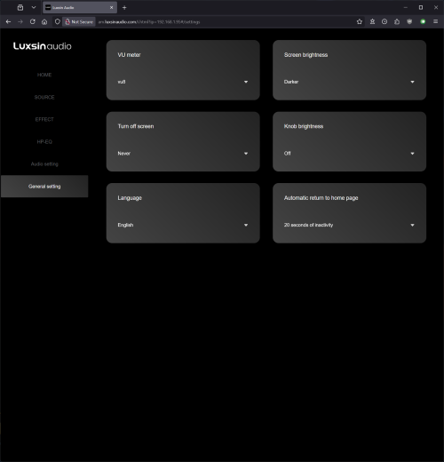The height and width of the screenshot is (462, 444).
Task: Open the browser home page
Action: tap(44, 21)
